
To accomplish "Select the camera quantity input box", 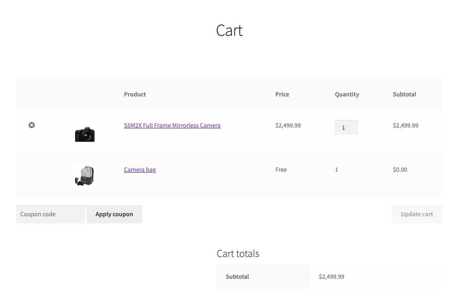I will point(346,127).
